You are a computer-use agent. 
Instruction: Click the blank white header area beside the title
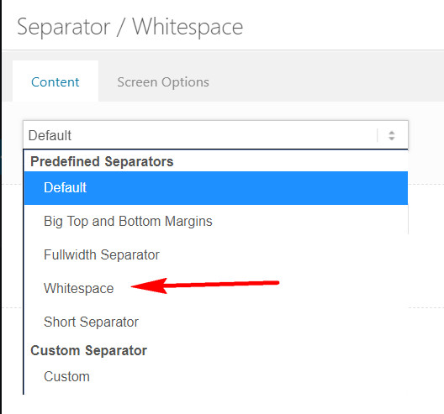tap(342, 27)
